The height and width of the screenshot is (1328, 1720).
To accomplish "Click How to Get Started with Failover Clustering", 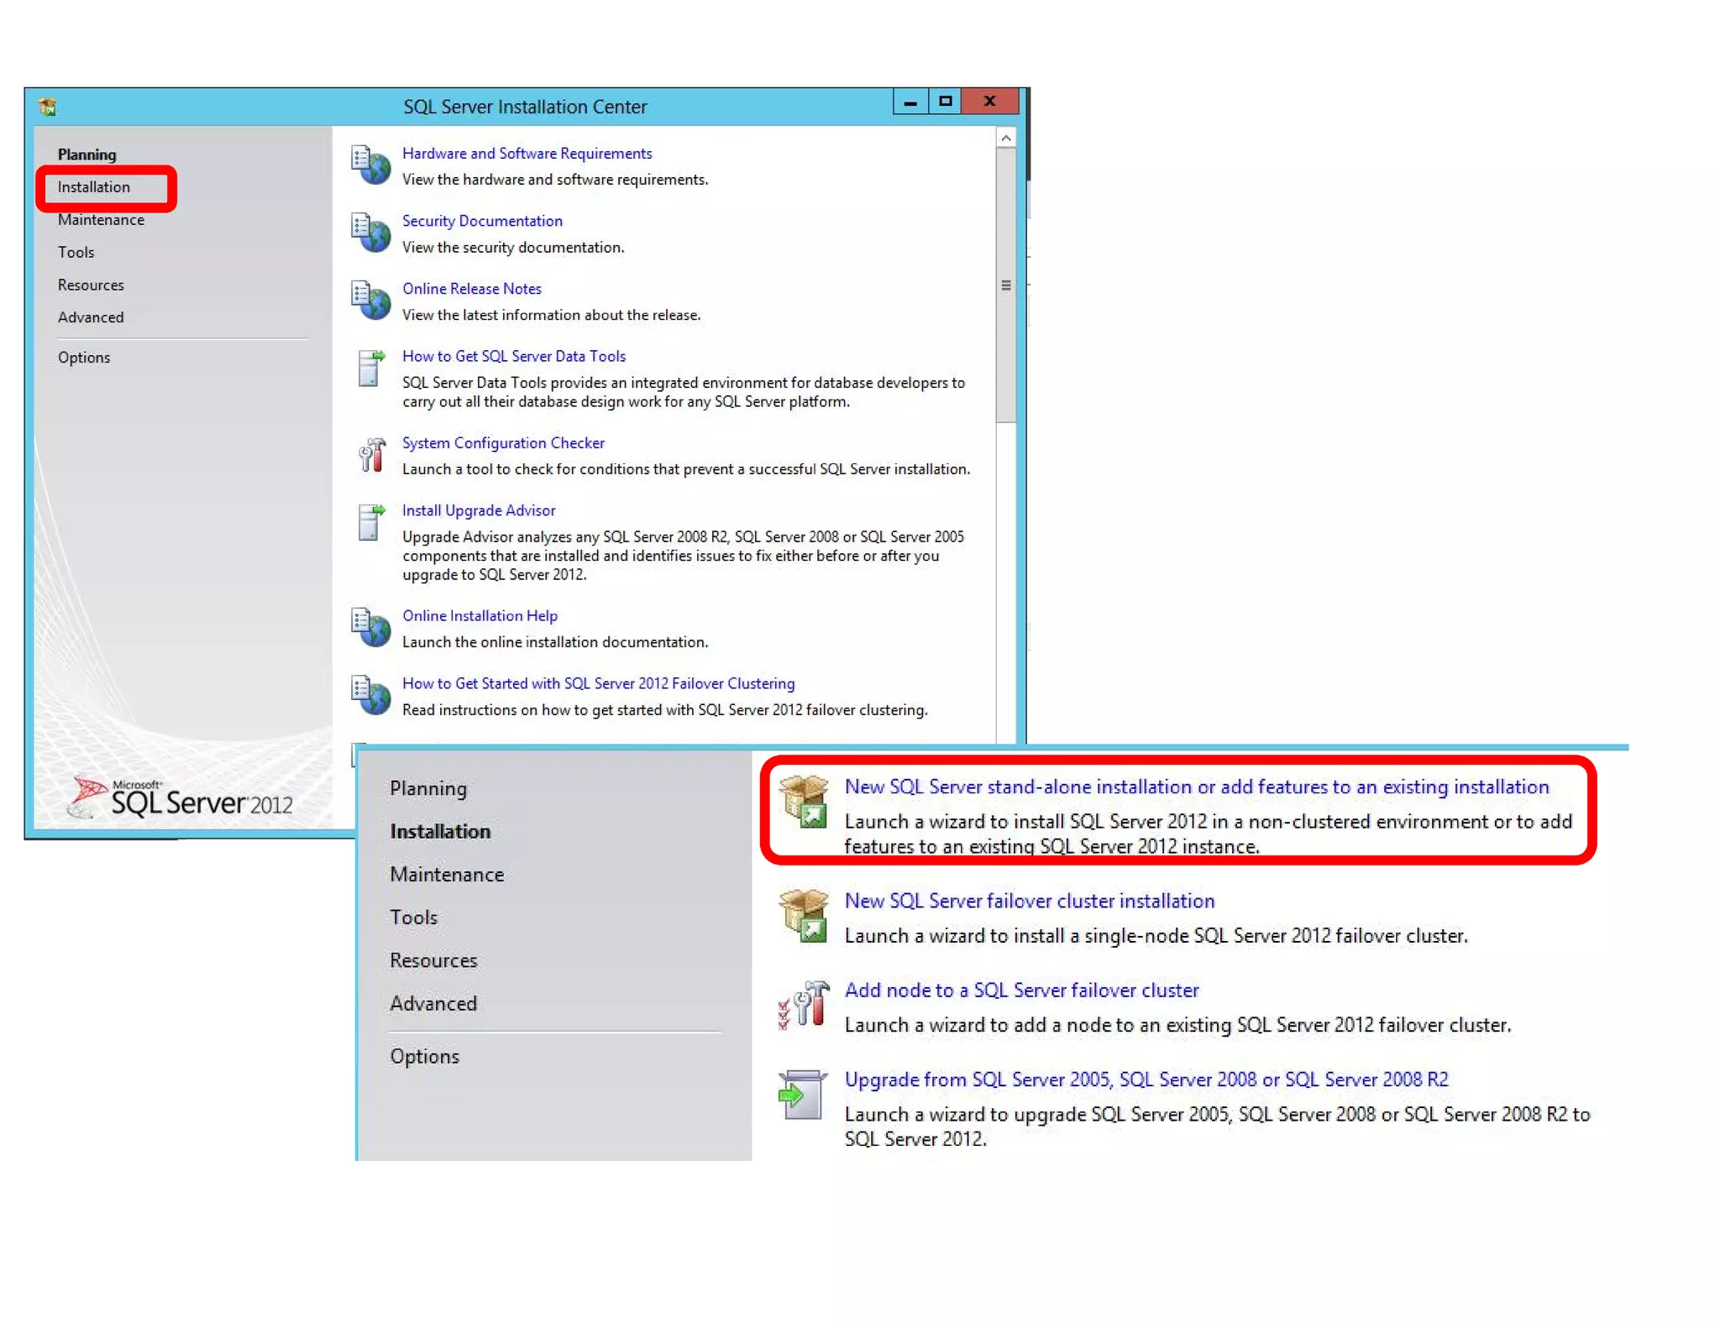I will [598, 684].
